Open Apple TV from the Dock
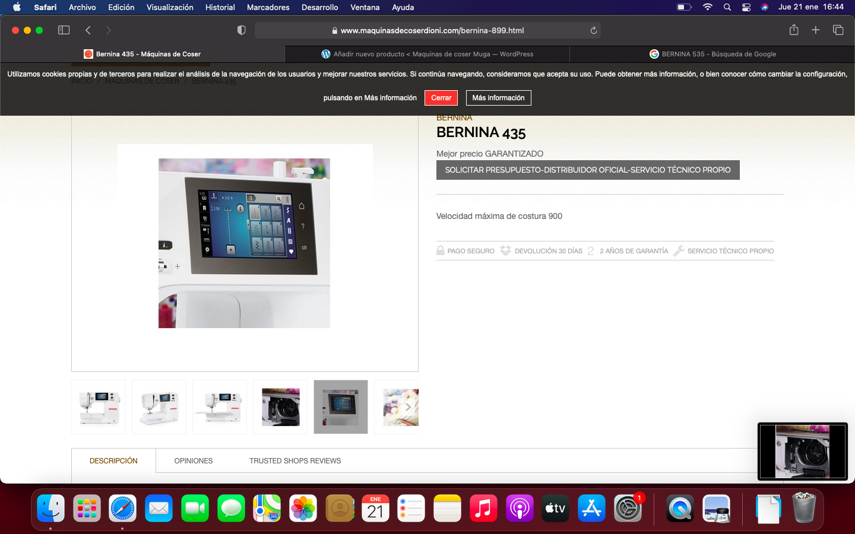855x534 pixels. (556, 508)
